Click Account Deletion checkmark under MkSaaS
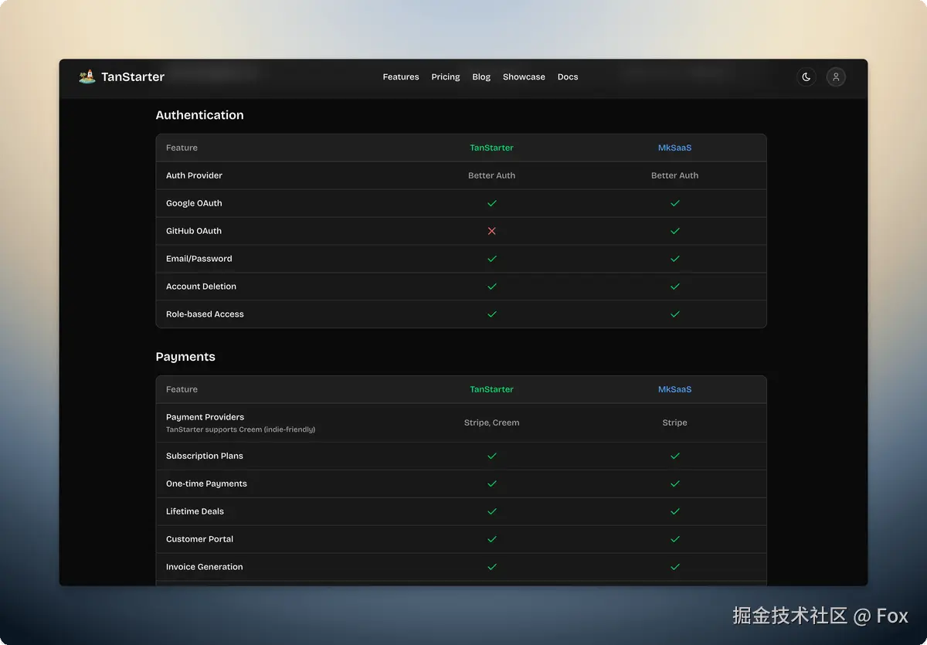This screenshot has height=645, width=927. point(675,287)
